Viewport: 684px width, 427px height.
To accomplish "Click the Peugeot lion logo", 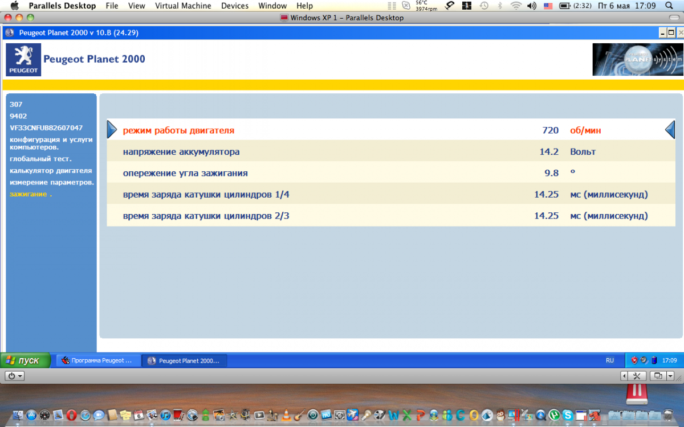I will click(x=23, y=60).
